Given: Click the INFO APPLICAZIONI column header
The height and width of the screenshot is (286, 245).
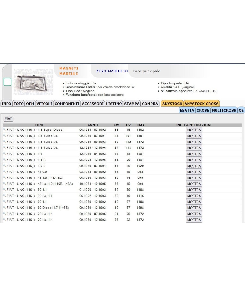Looking at the screenshot, I should pyautogui.click(x=194, y=125).
